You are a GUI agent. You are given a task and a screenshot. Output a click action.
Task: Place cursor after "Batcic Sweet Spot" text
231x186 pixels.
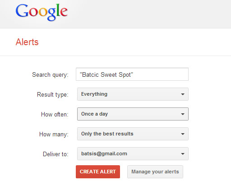click(x=134, y=74)
